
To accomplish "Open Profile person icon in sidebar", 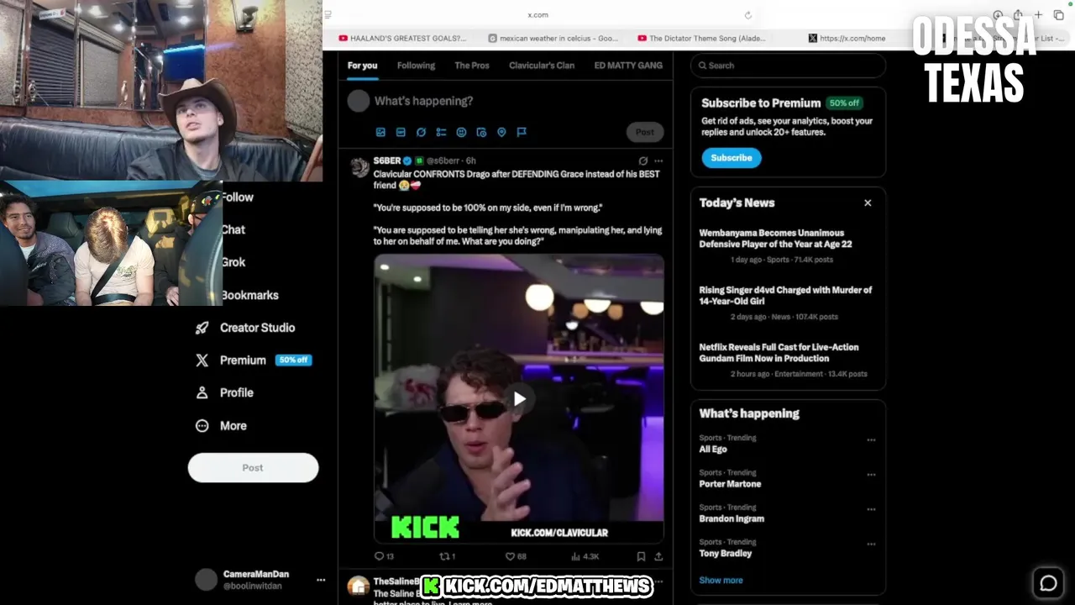I will click(202, 392).
